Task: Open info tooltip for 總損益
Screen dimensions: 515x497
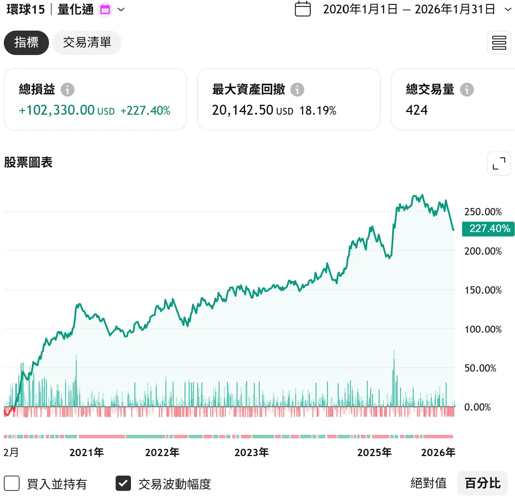Action: point(67,90)
